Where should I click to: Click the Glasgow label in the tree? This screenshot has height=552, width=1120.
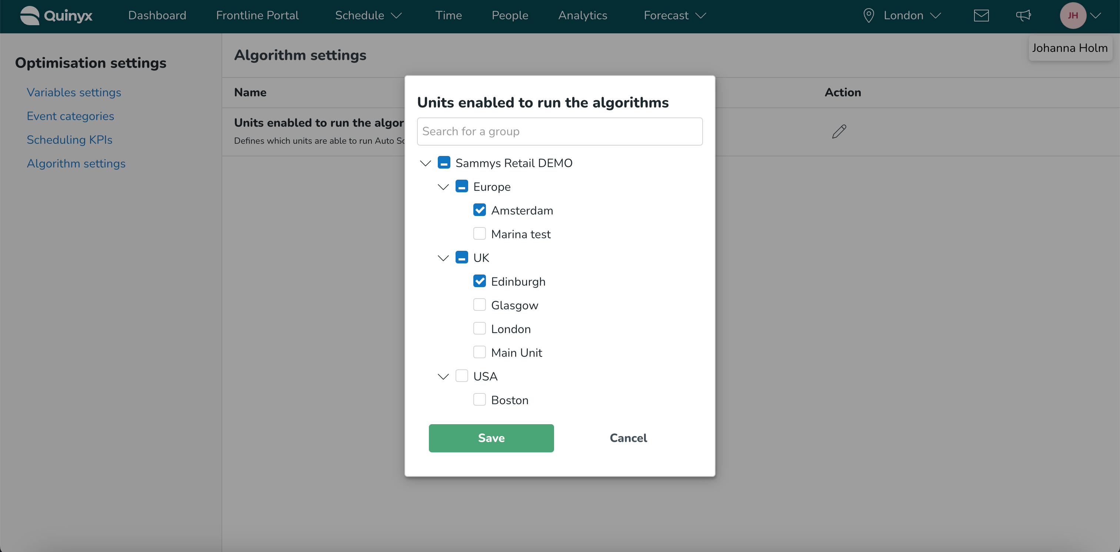pos(514,305)
